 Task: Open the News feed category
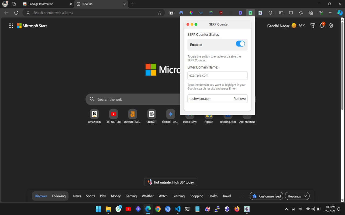click(77, 196)
